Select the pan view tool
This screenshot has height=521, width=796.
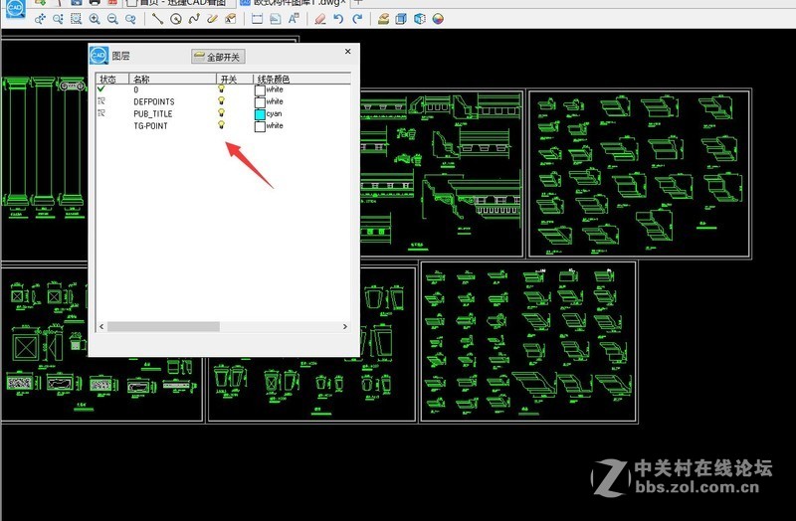tap(40, 19)
